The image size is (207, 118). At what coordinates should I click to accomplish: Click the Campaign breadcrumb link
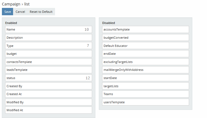click(x=11, y=4)
